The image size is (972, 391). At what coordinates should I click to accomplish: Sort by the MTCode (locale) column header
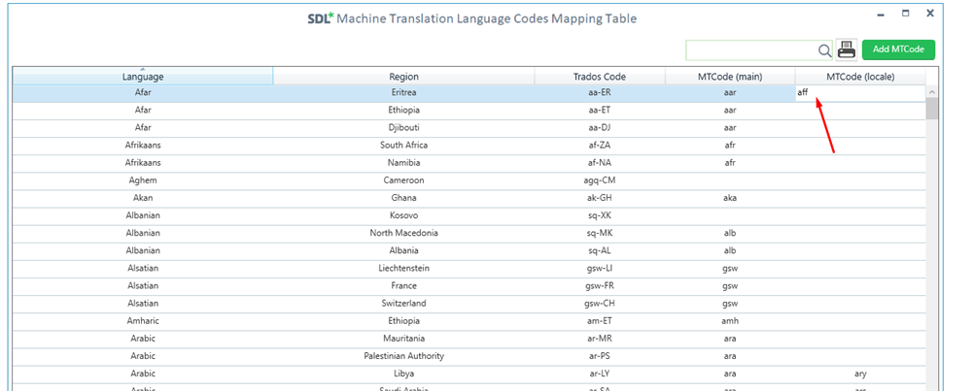860,77
